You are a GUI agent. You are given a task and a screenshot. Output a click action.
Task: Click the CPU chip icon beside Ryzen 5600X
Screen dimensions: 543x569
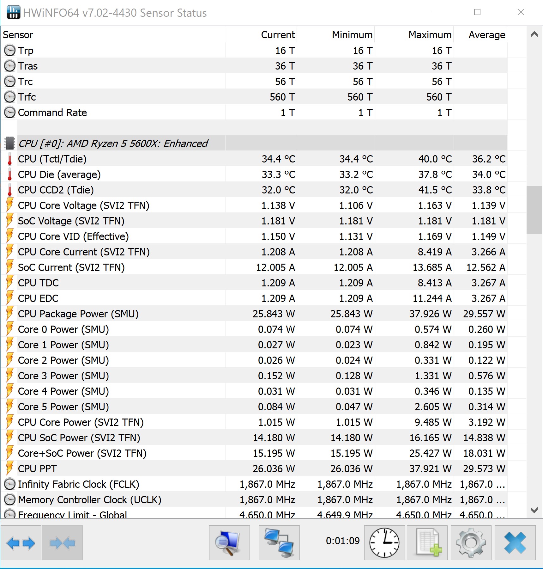click(x=10, y=144)
